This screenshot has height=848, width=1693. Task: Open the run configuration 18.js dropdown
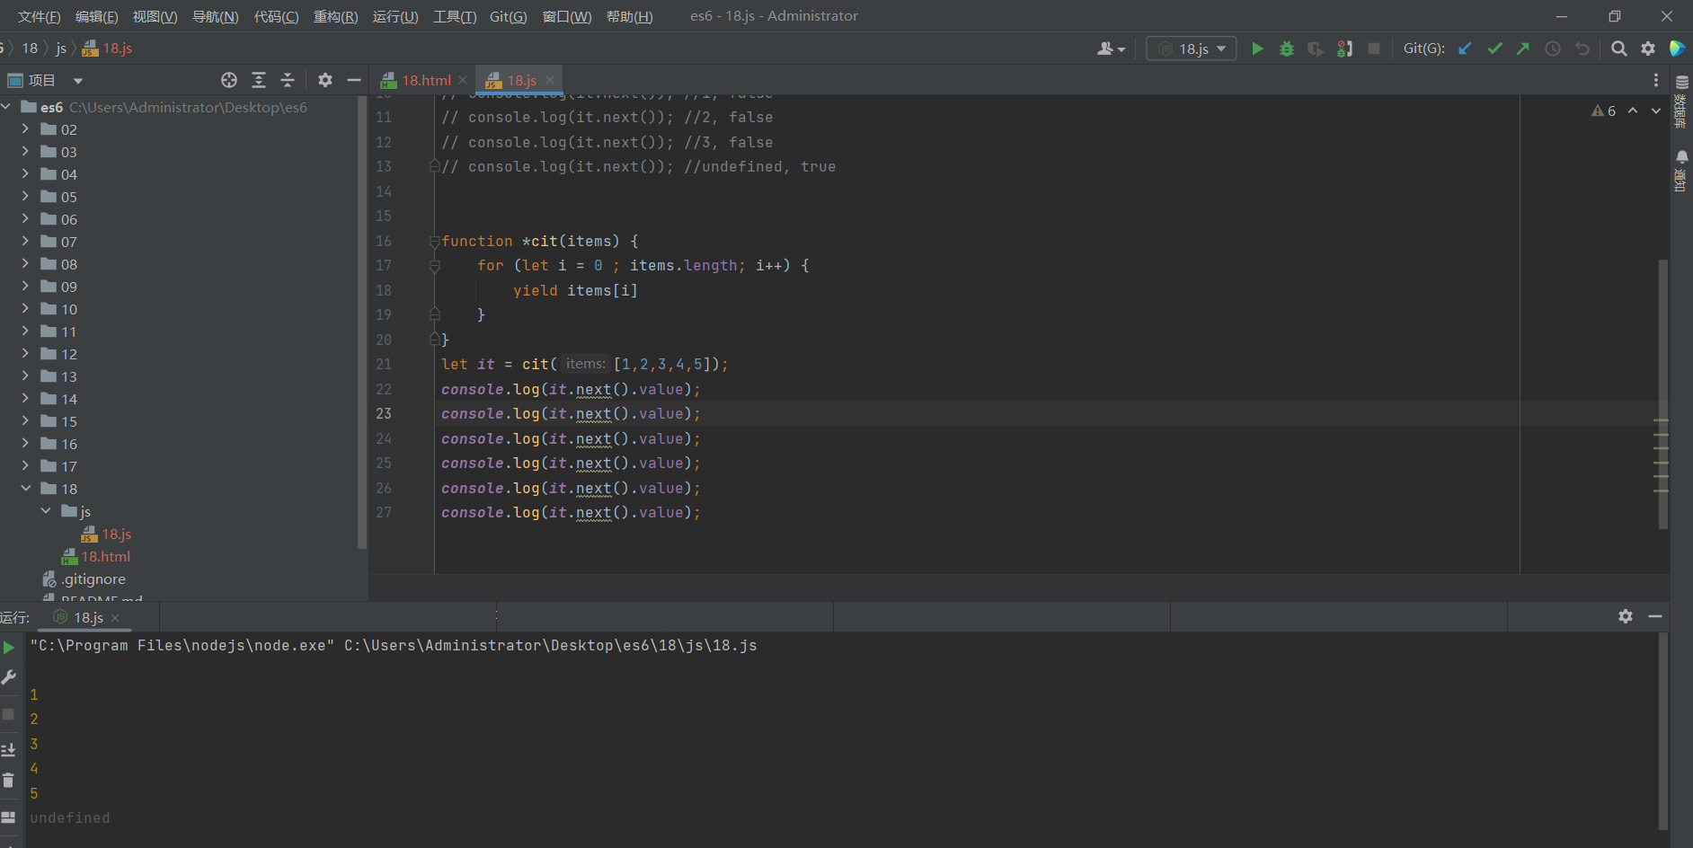pyautogui.click(x=1192, y=49)
